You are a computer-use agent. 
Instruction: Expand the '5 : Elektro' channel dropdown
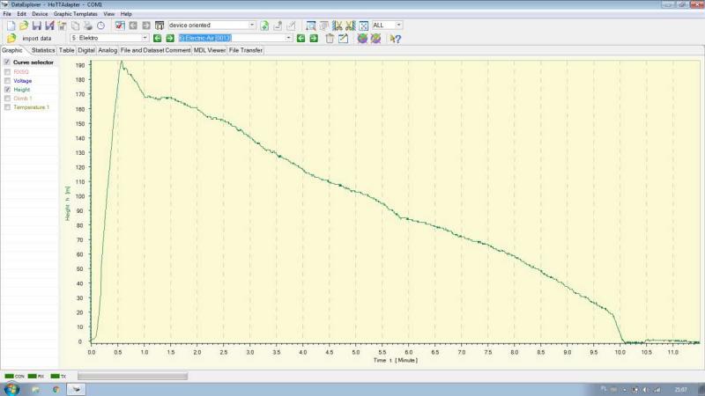click(x=144, y=39)
